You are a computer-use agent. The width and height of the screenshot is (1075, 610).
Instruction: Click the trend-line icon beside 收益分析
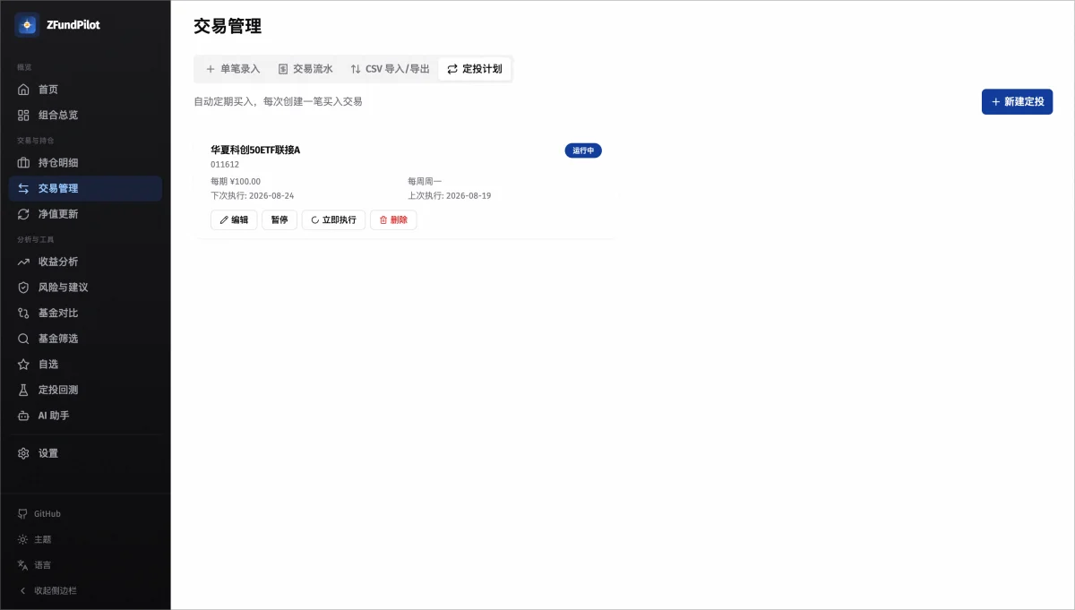click(x=23, y=262)
